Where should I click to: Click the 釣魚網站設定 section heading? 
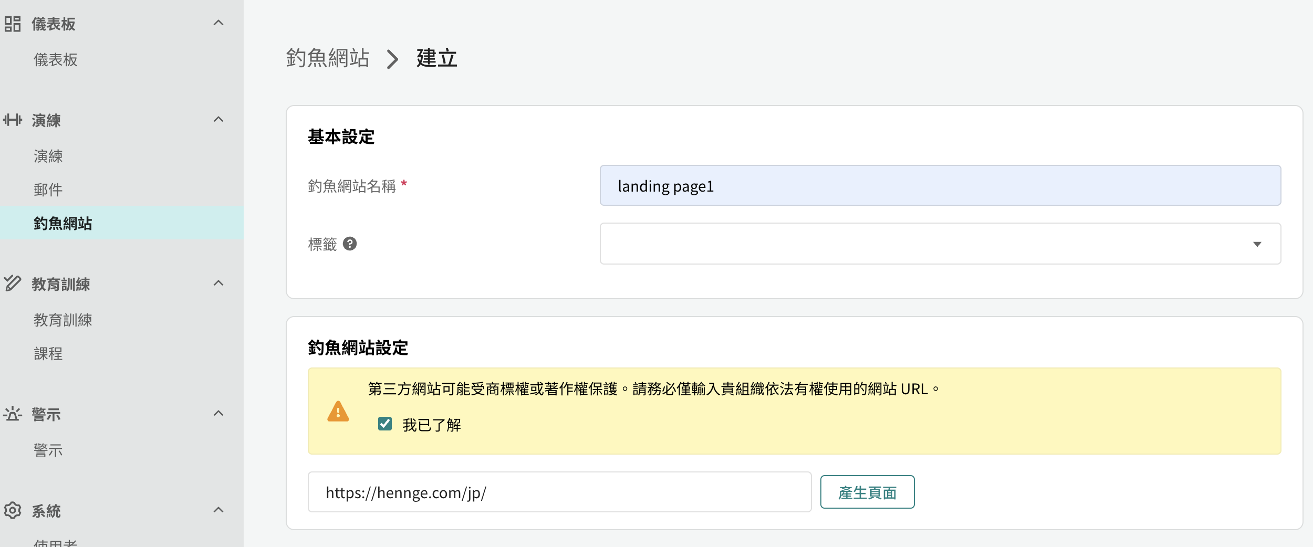pyautogui.click(x=358, y=348)
